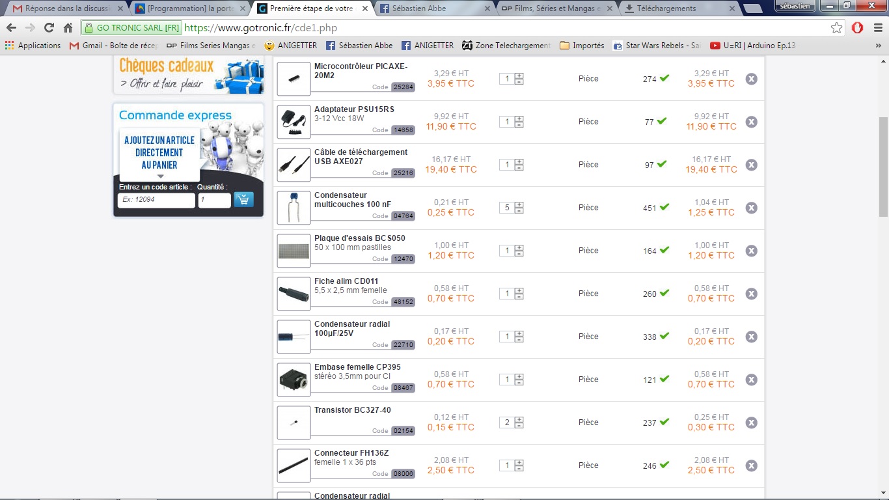This screenshot has height=500, width=889.
Task: Delete Transistor BC327-40 from cart
Action: [751, 423]
